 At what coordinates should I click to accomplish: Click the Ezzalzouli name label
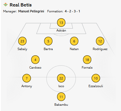96,86
